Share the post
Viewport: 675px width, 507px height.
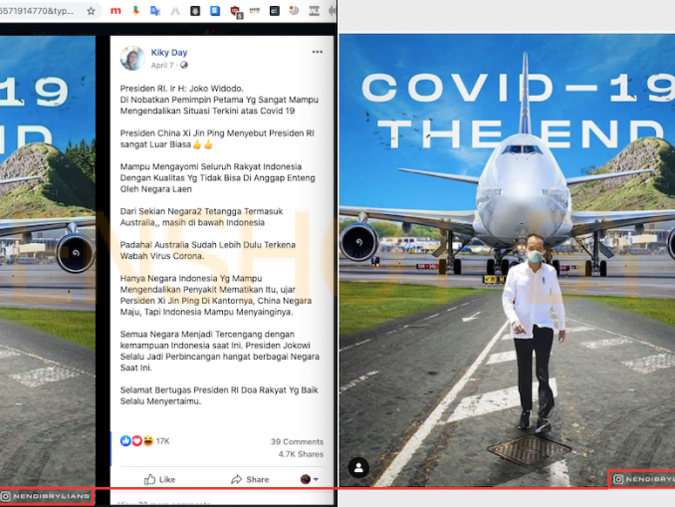(x=250, y=479)
